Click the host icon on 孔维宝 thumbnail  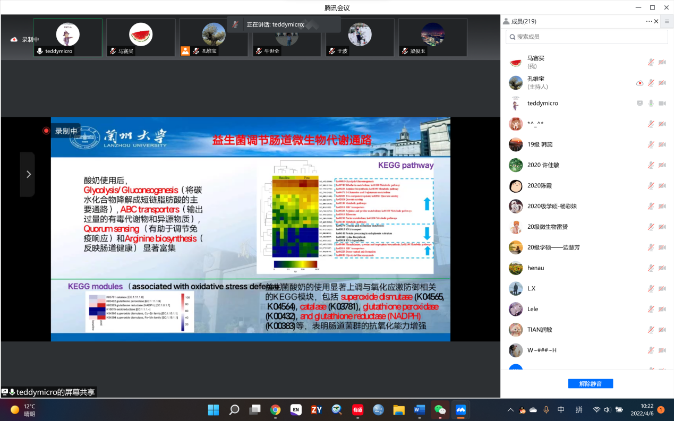pyautogui.click(x=185, y=51)
